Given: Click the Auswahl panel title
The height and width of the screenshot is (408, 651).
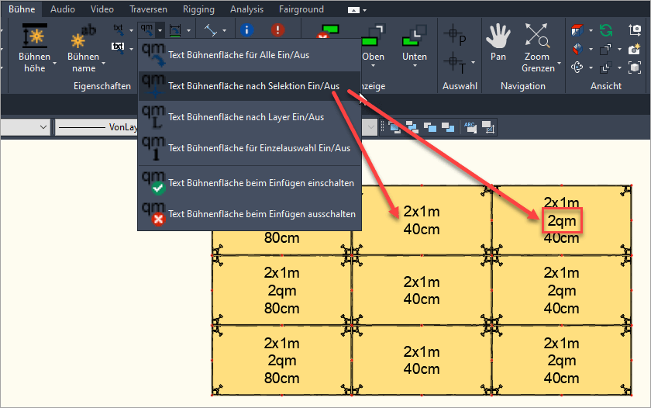Looking at the screenshot, I should coord(460,86).
